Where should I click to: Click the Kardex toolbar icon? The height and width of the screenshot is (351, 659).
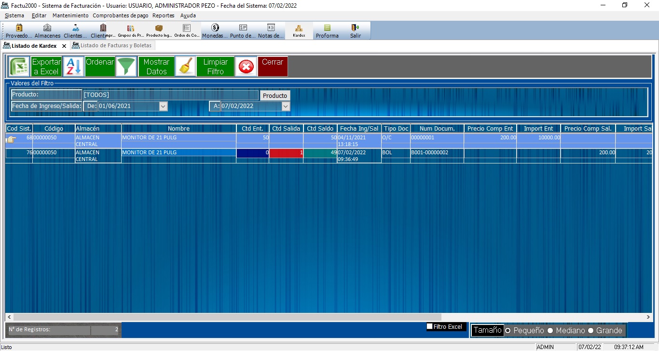299,31
